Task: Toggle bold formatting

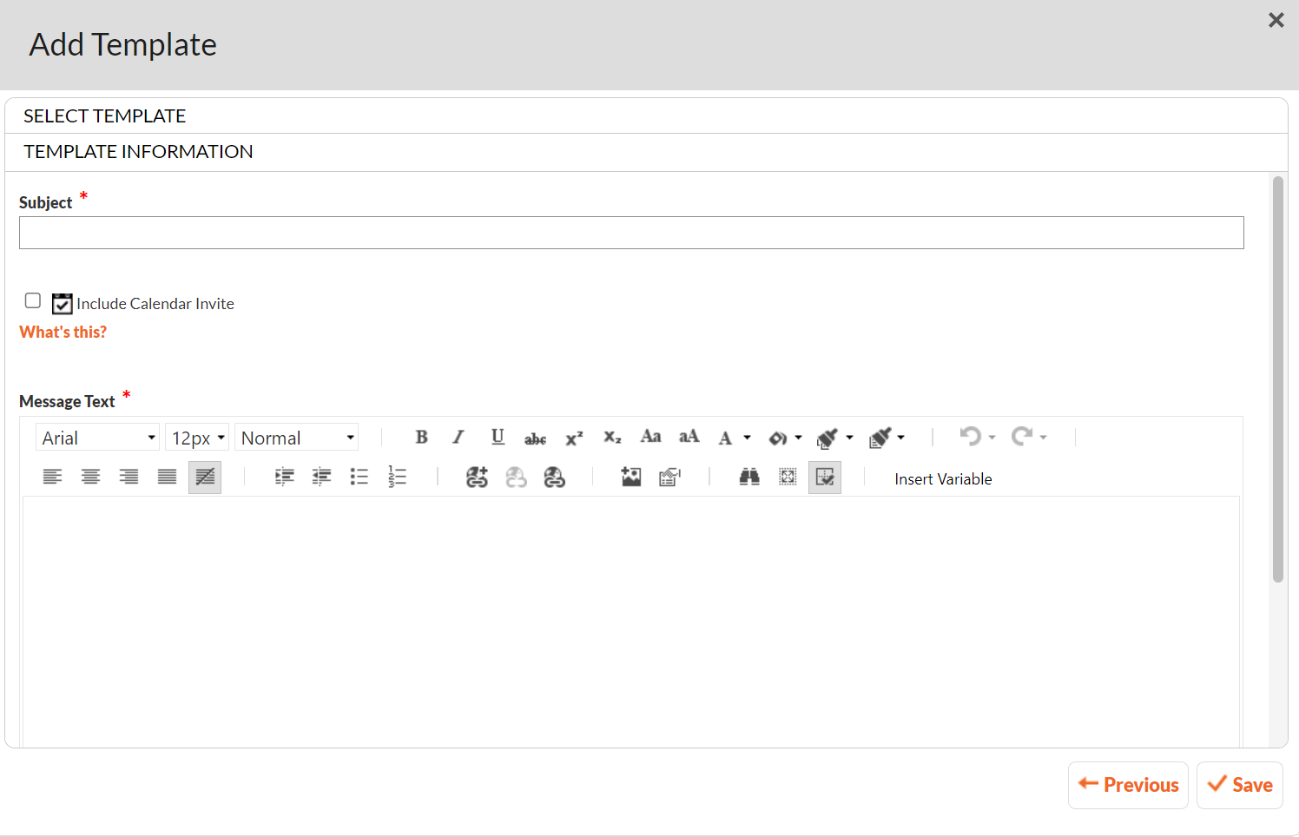Action: 421,437
